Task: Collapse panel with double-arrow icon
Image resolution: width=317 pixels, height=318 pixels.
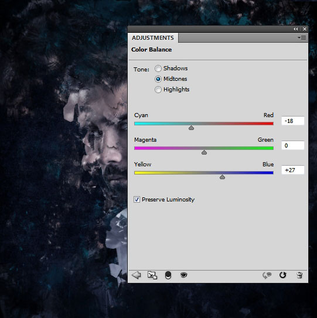Action: 296,29
